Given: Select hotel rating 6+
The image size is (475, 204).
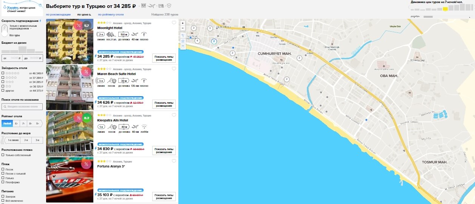Looking at the screenshot, I should [x=17, y=123].
